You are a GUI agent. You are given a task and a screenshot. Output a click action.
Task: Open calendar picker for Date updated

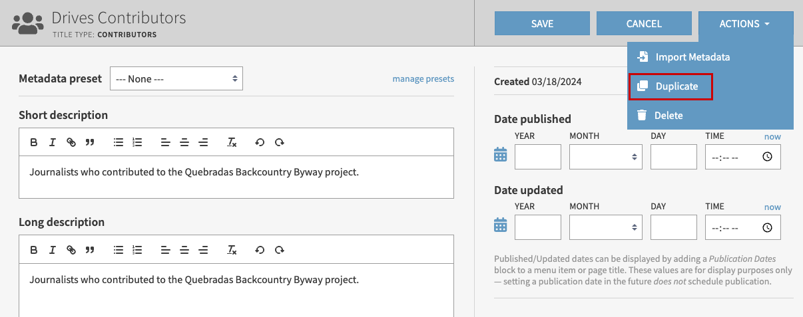[501, 226]
